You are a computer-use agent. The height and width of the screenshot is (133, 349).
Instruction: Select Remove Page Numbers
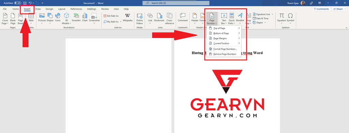point(224,54)
